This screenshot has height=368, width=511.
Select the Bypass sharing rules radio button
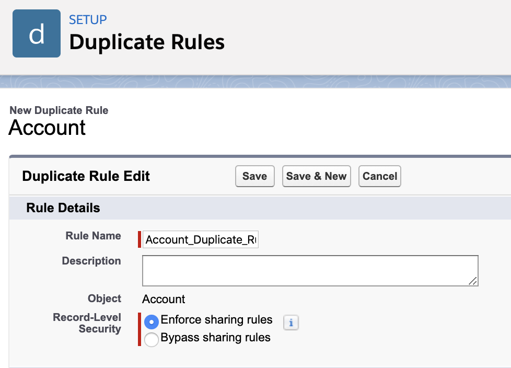[152, 339]
